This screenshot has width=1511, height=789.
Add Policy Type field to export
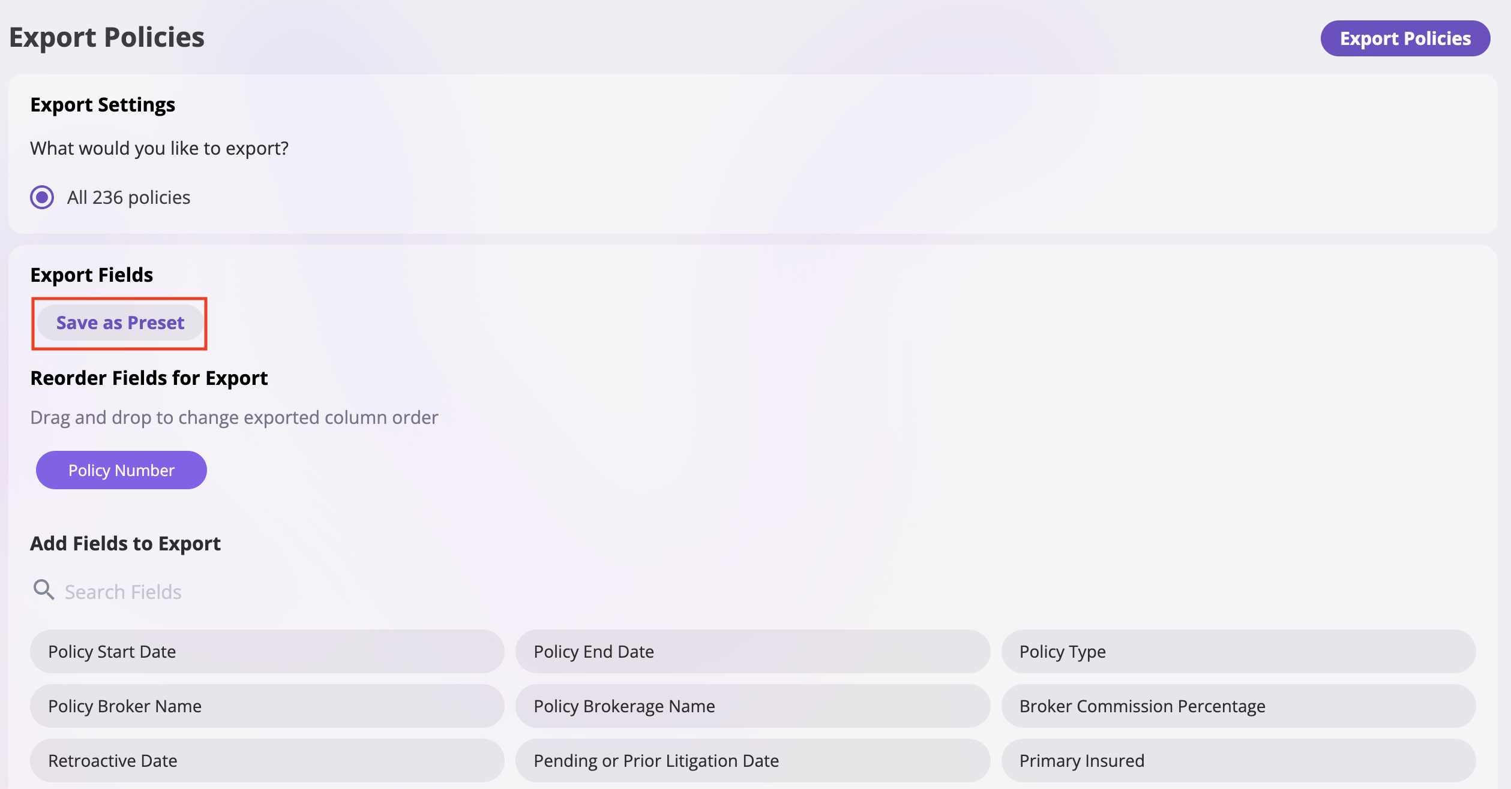(x=1238, y=652)
